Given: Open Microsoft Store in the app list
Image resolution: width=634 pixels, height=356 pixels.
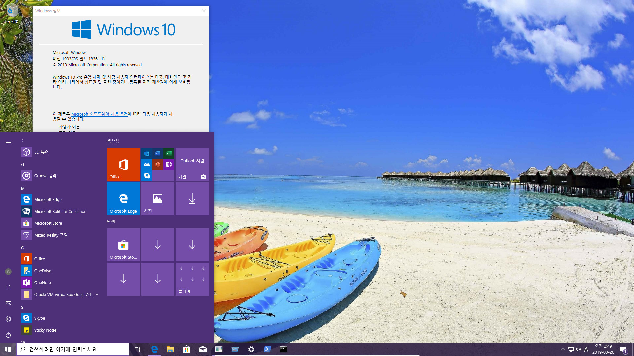Looking at the screenshot, I should pyautogui.click(x=59, y=223).
